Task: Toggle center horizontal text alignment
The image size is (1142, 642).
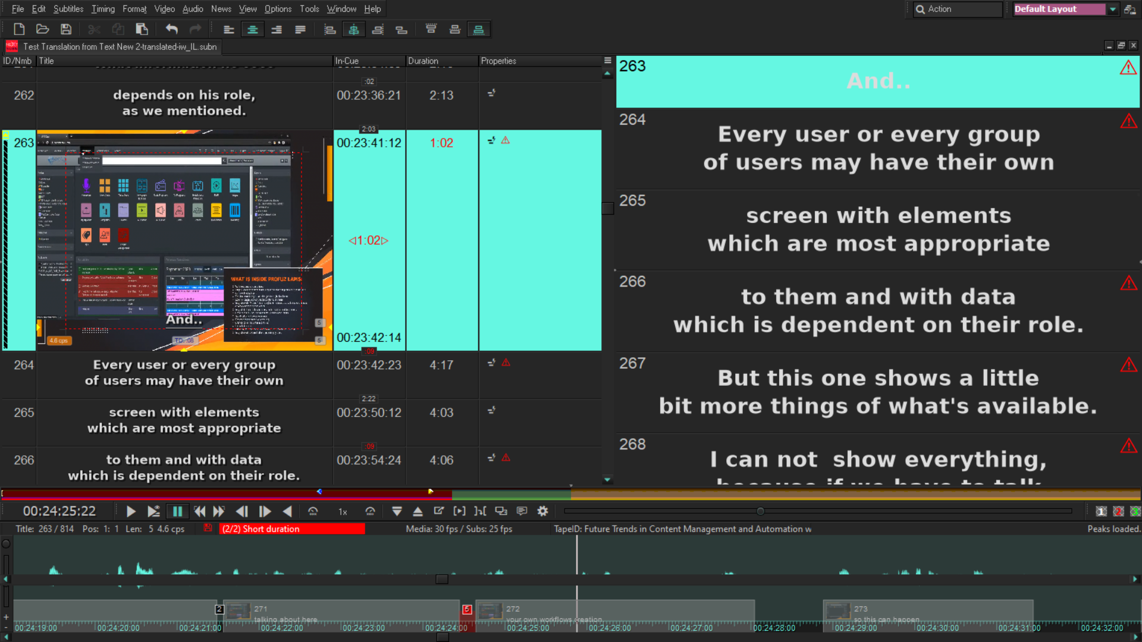Action: click(252, 29)
